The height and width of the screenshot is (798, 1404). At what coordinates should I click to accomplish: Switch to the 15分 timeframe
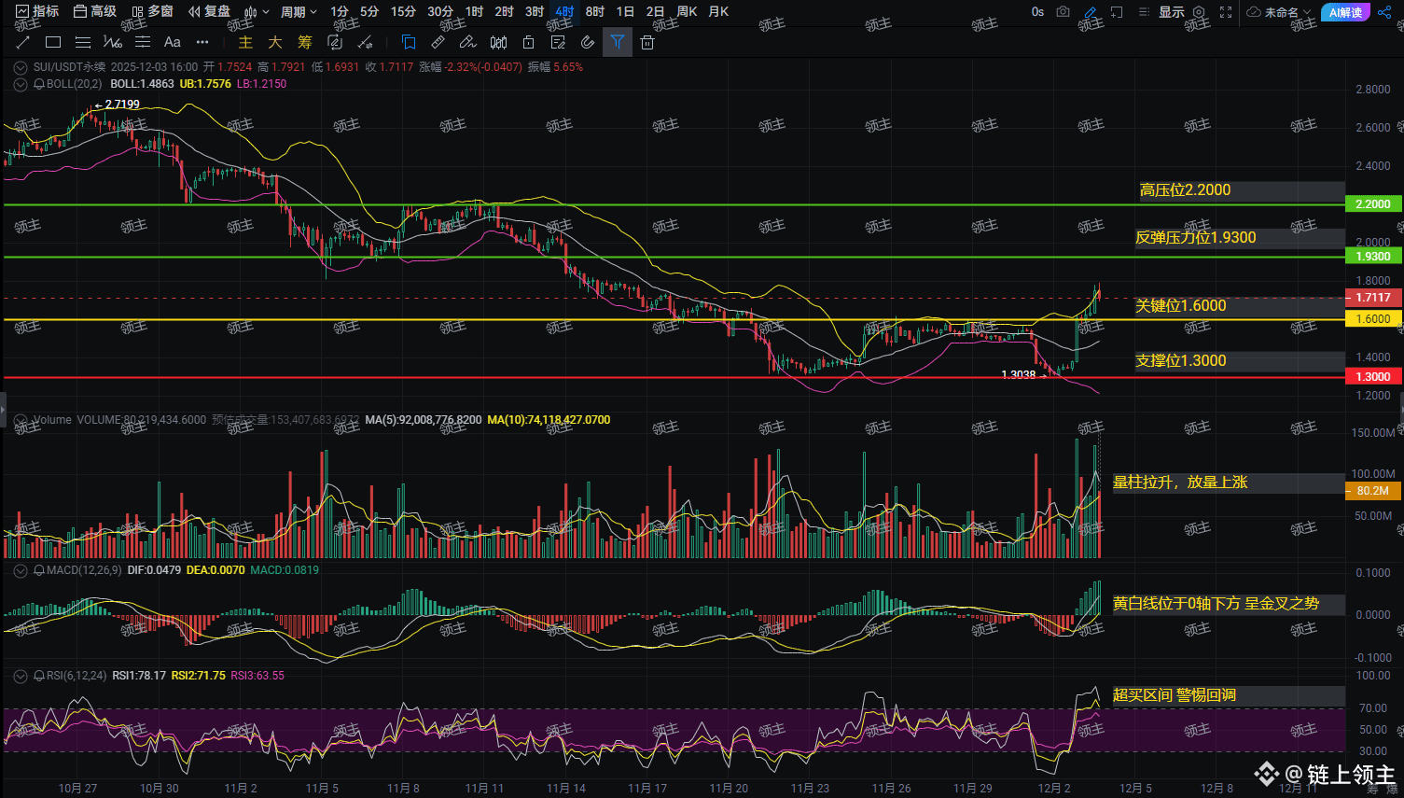(403, 12)
